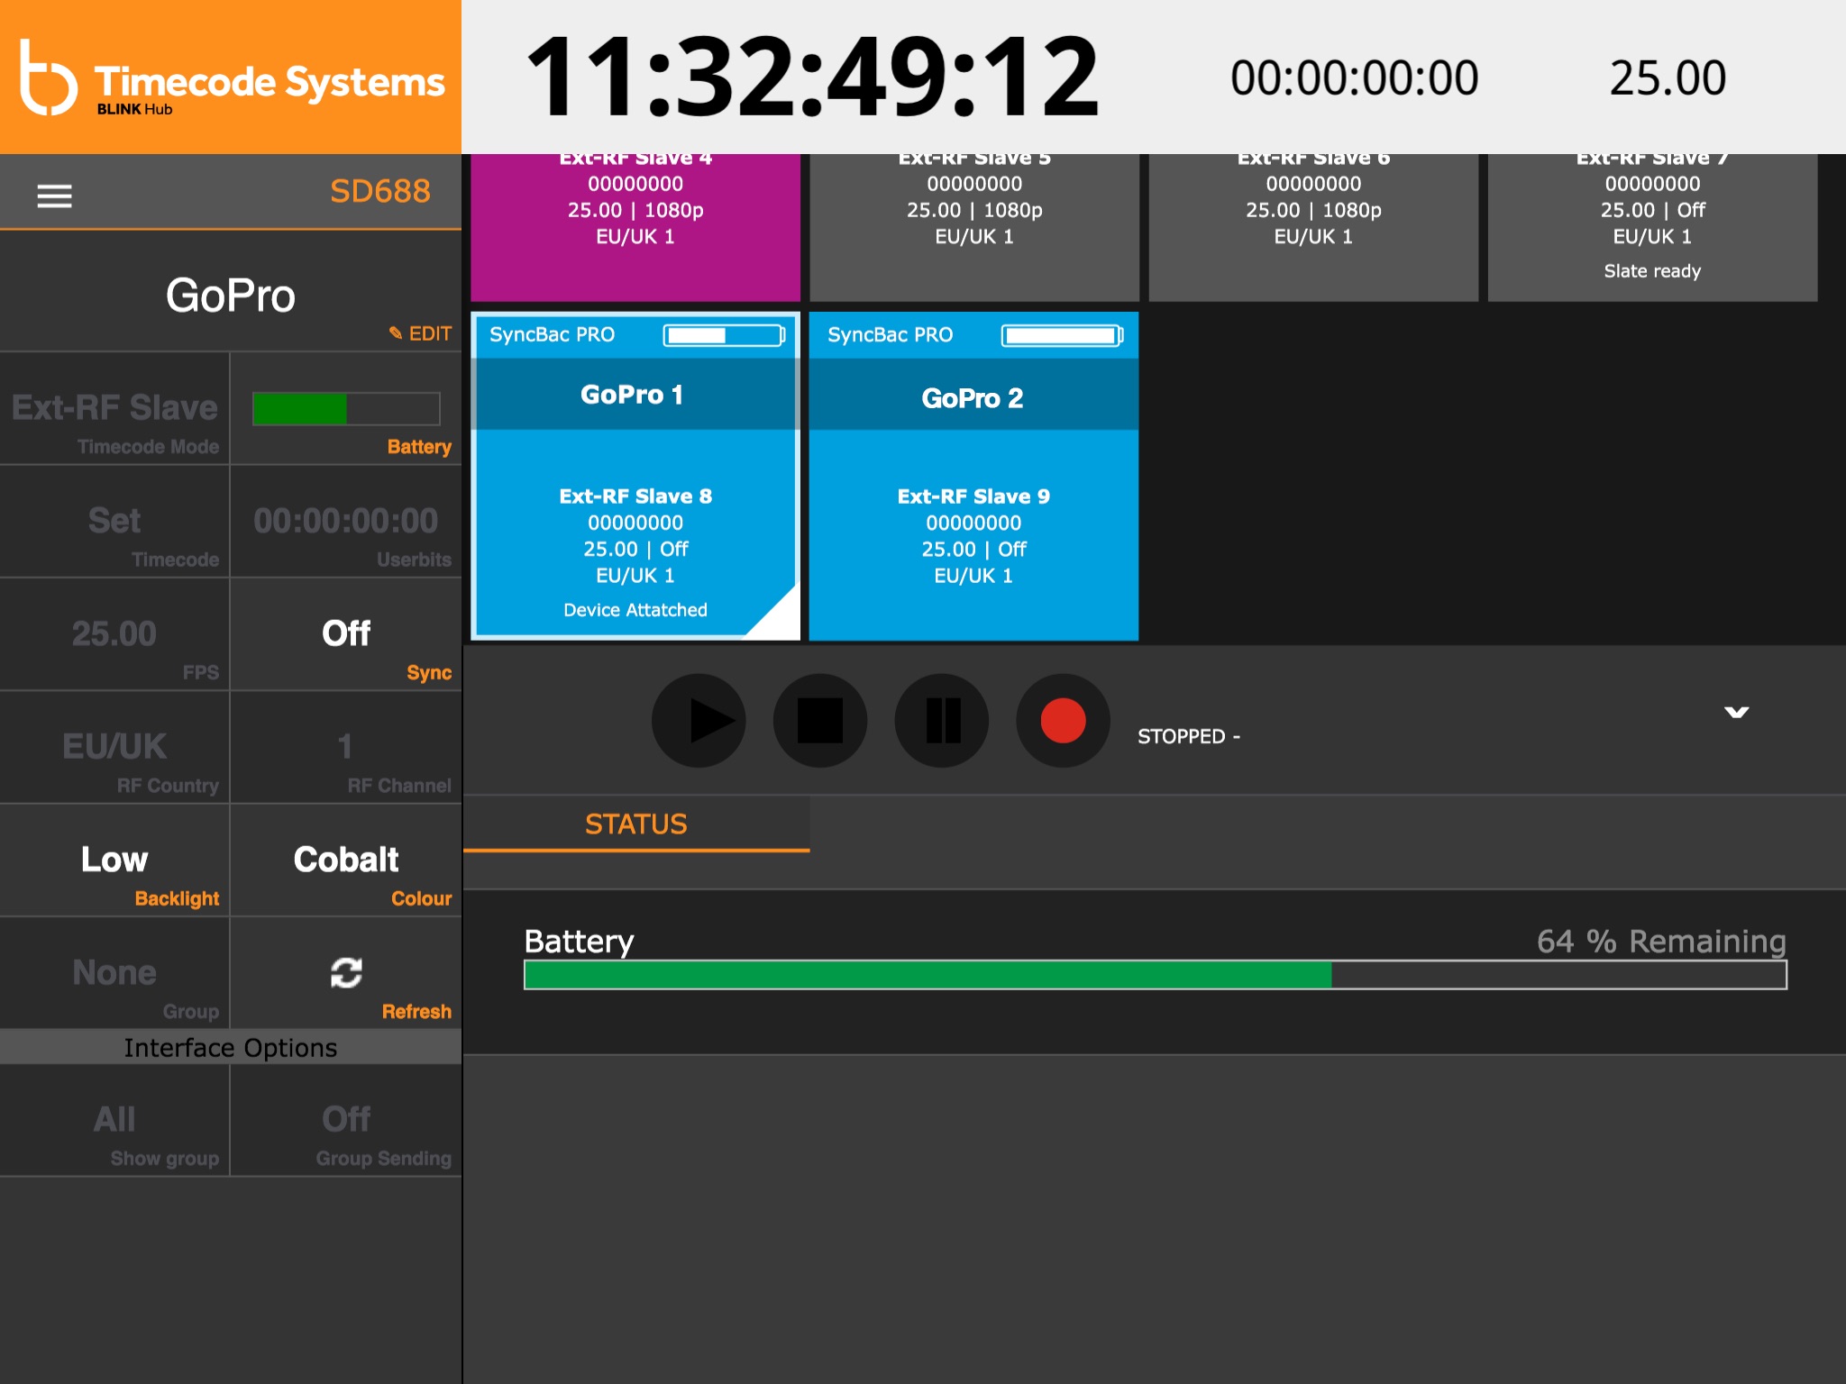The height and width of the screenshot is (1384, 1846).
Task: Open the Show group All selector
Action: 114,1121
